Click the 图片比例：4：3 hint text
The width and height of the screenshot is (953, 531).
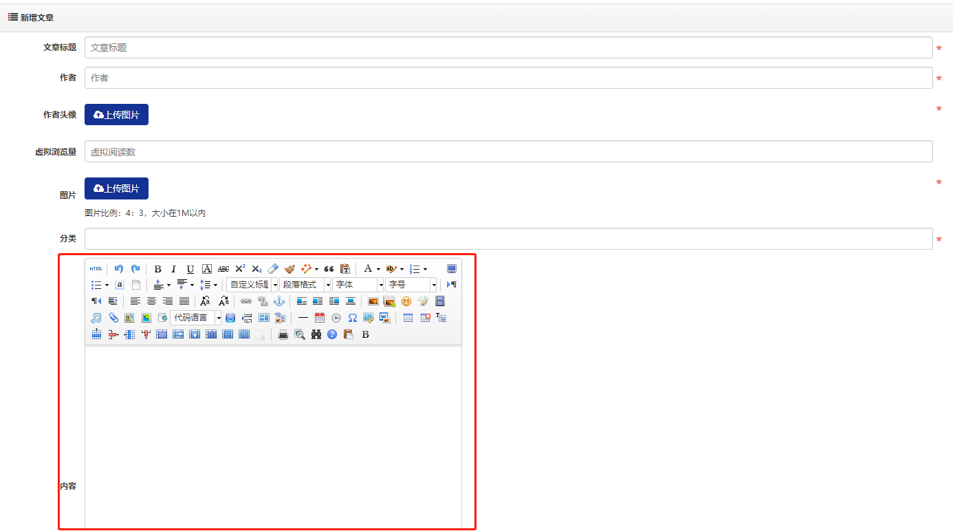tap(145, 213)
